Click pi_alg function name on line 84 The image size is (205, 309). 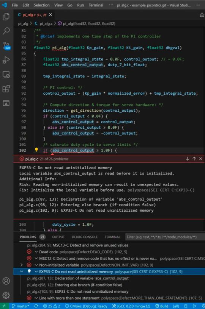(59, 48)
